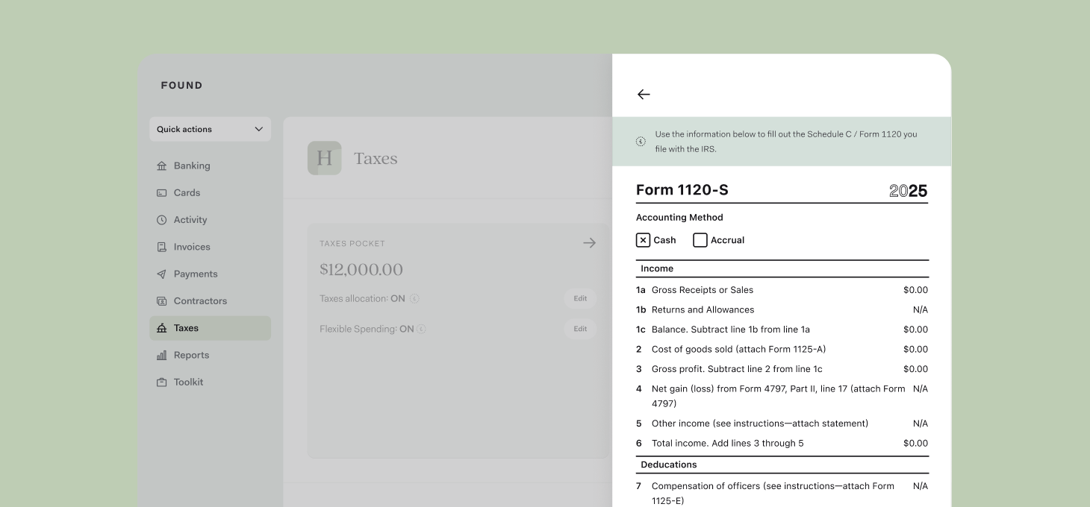Click the Cards sidebar icon

click(x=161, y=192)
